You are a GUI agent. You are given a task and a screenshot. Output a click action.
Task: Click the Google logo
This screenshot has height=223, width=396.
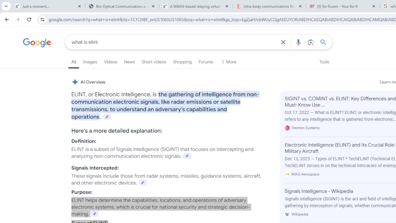click(37, 42)
